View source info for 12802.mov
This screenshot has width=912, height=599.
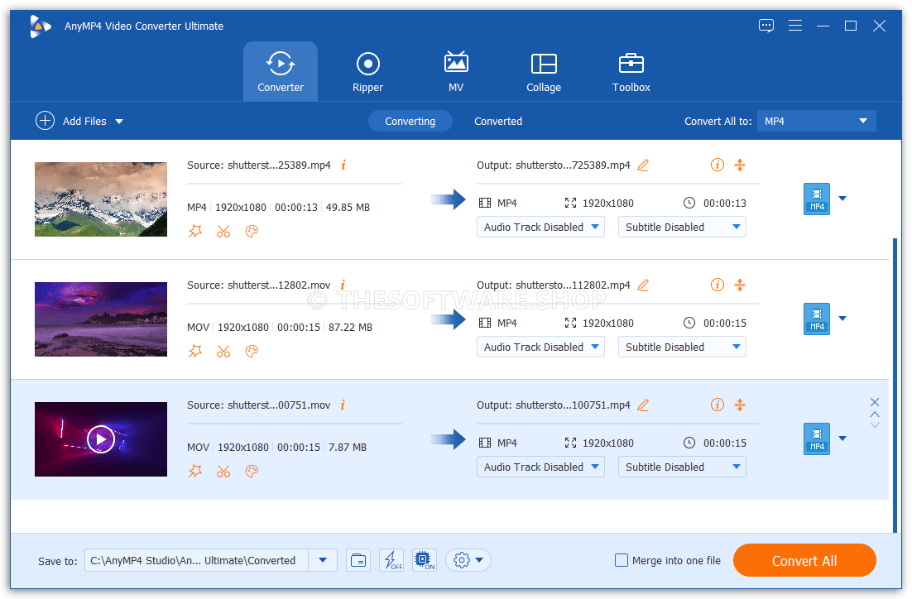point(343,285)
